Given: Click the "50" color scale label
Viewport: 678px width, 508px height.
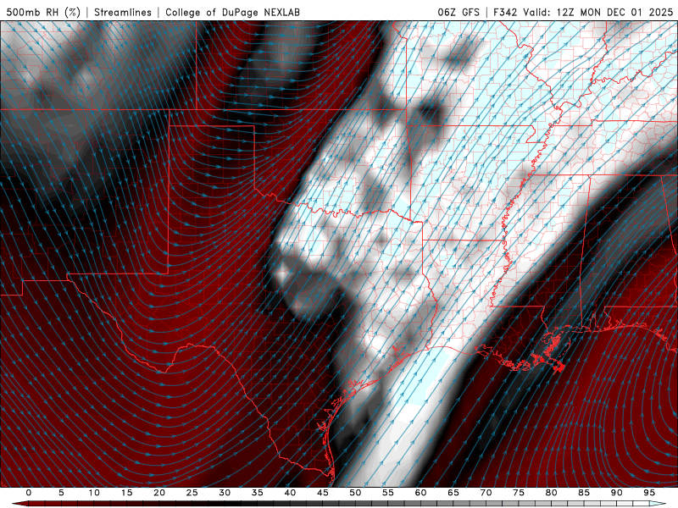Looking at the screenshot, I should (355, 493).
